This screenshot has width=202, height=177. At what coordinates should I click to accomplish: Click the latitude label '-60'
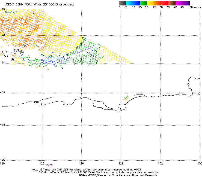pos(2,9)
